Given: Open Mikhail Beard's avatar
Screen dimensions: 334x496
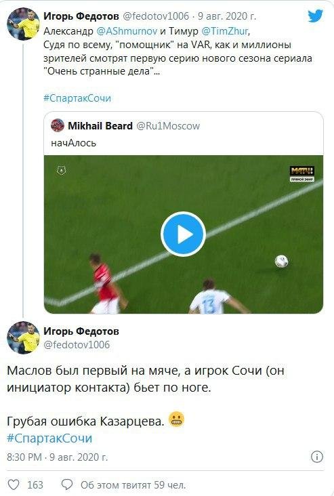Looking at the screenshot, I should (x=58, y=125).
